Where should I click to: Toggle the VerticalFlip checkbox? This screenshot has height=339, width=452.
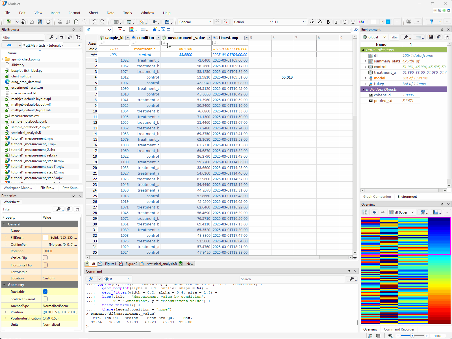45,258
